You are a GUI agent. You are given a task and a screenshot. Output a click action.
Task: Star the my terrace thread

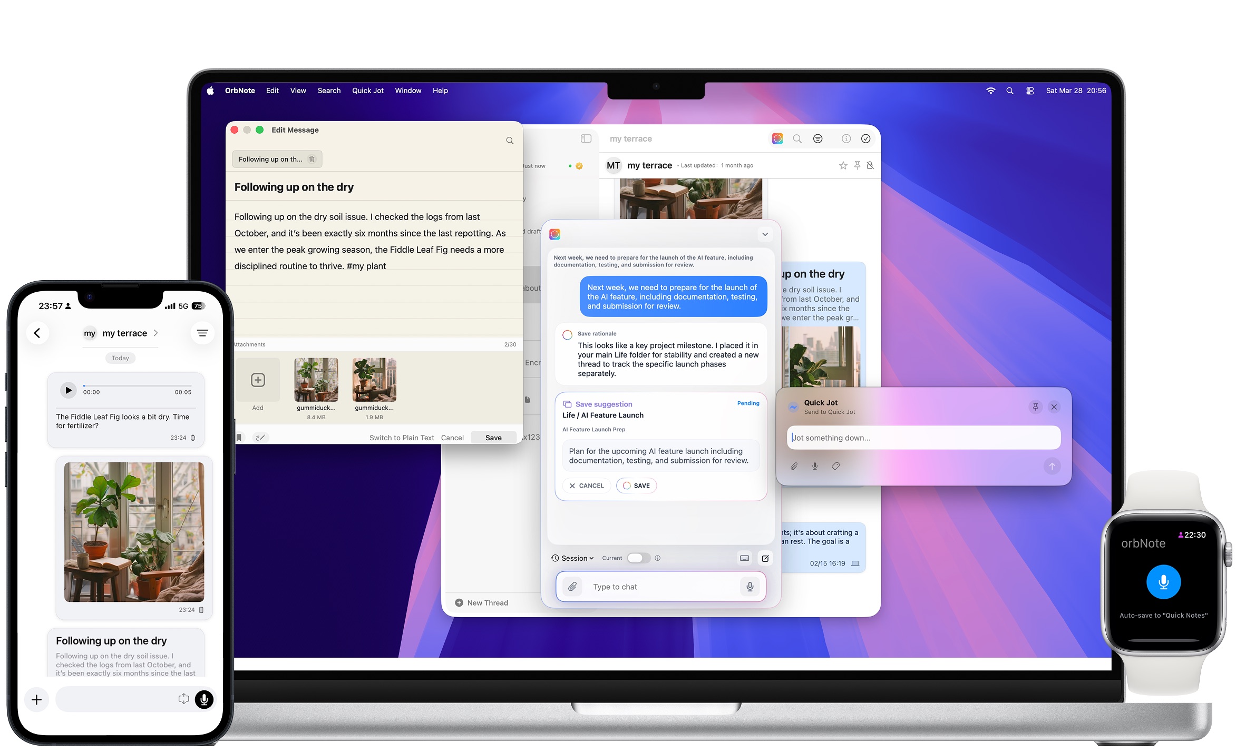(843, 165)
